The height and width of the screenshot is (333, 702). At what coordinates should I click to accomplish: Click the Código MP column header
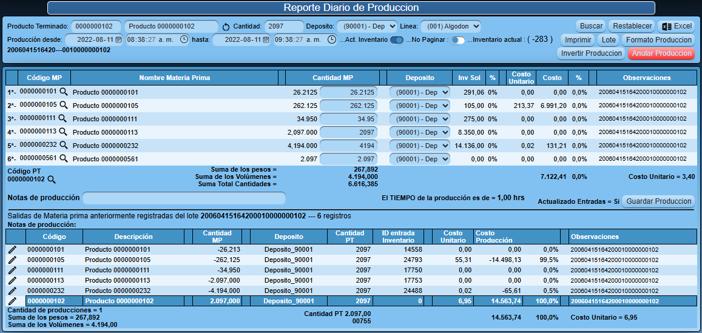[x=44, y=78]
